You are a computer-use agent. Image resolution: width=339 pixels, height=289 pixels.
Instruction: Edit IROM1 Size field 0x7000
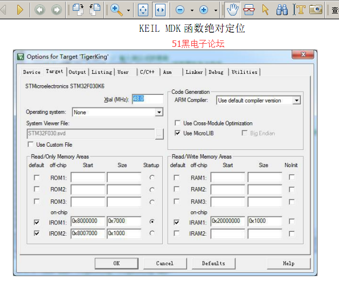click(x=124, y=221)
